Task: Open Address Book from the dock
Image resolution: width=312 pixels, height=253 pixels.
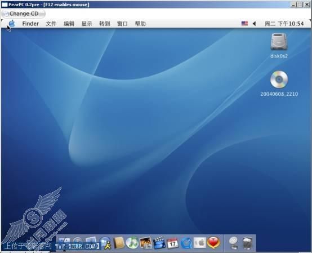Action: click(119, 243)
